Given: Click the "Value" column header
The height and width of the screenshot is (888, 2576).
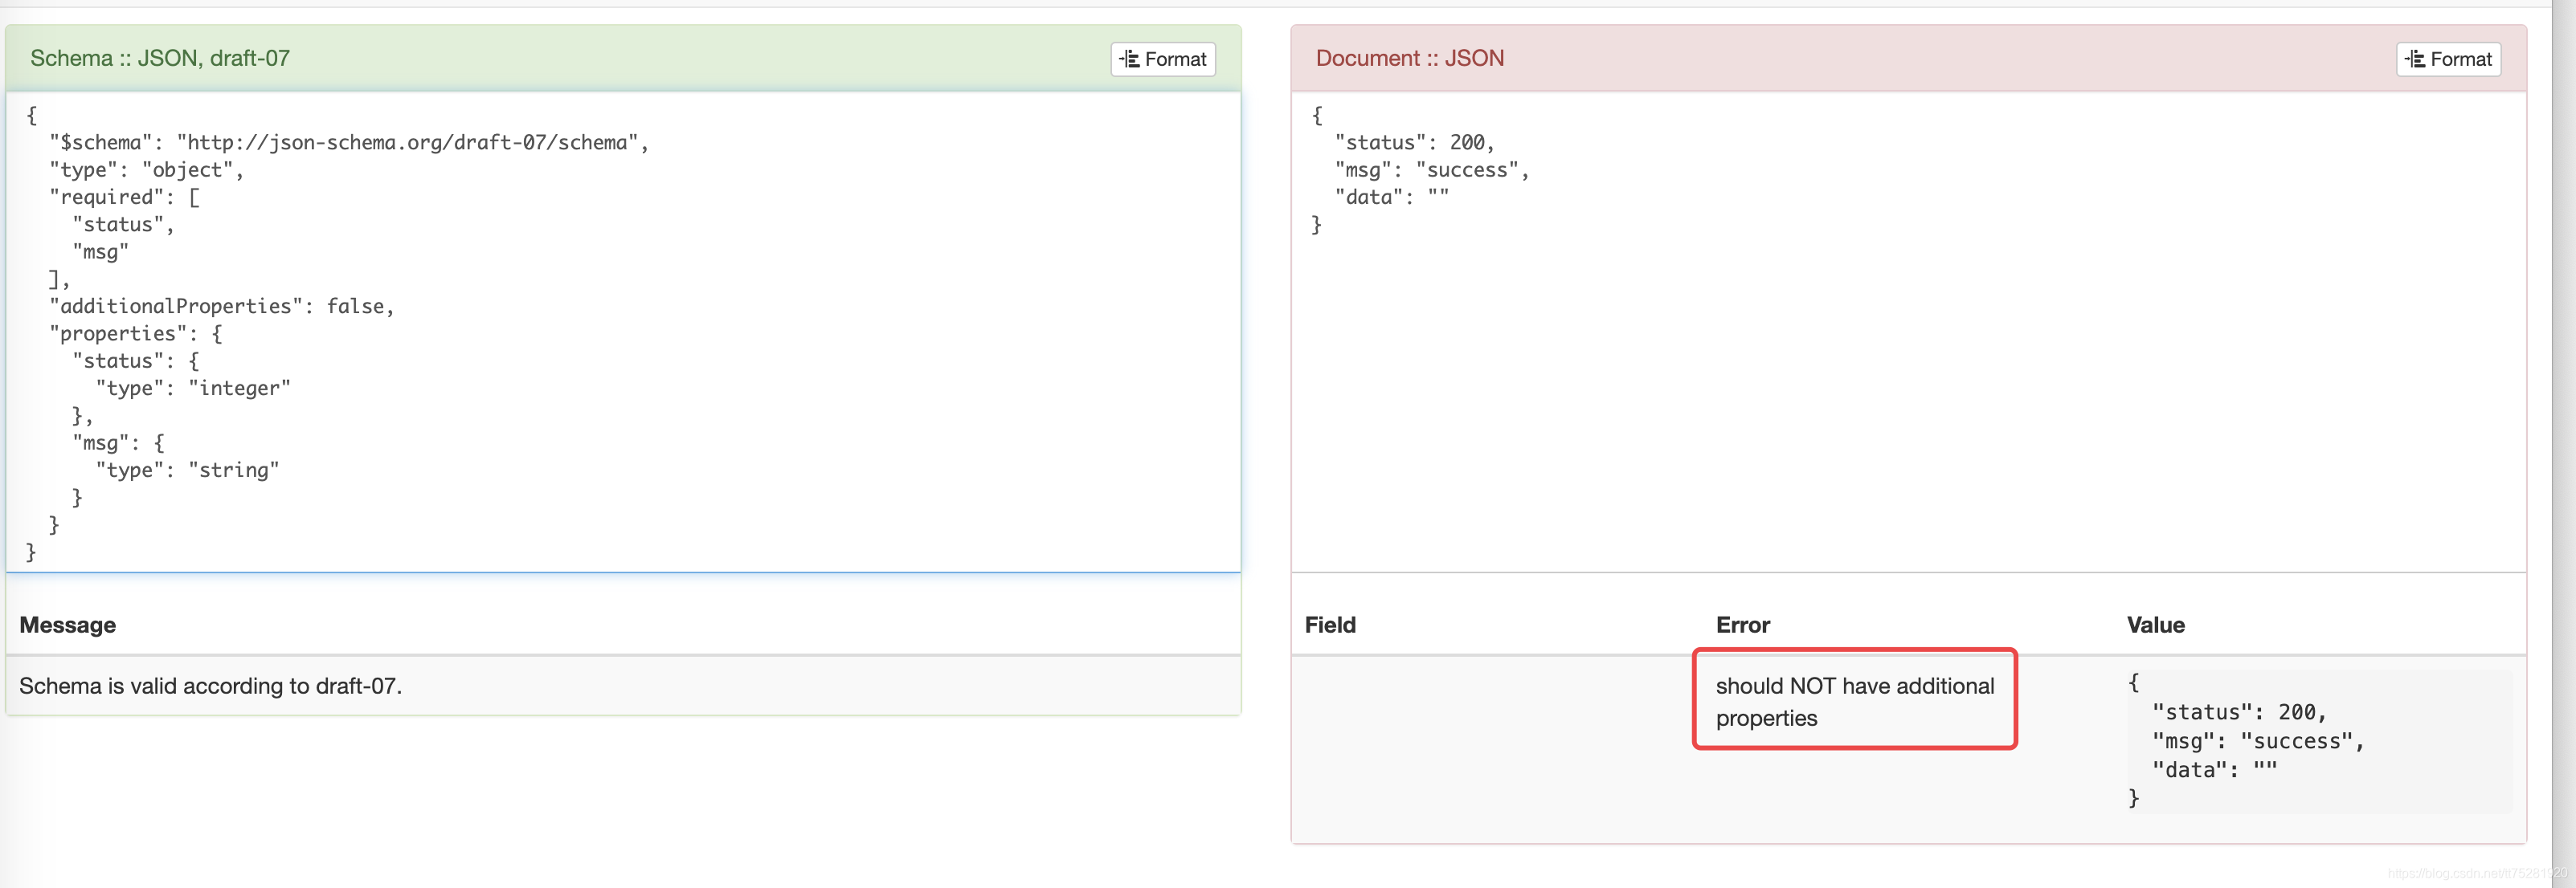Looking at the screenshot, I should pos(2155,625).
